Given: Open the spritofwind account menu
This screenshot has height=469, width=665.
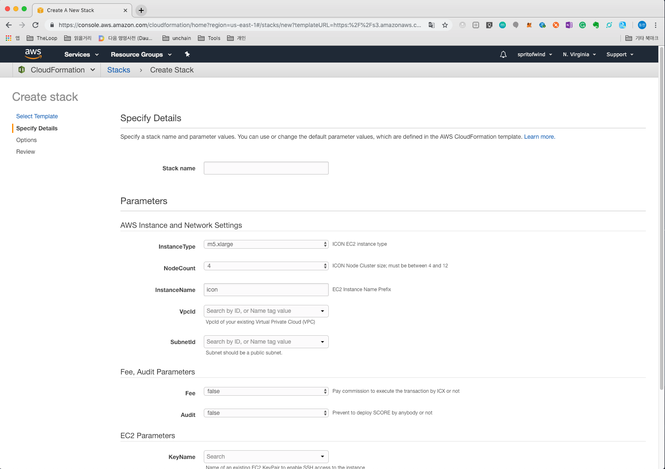Looking at the screenshot, I should [535, 55].
